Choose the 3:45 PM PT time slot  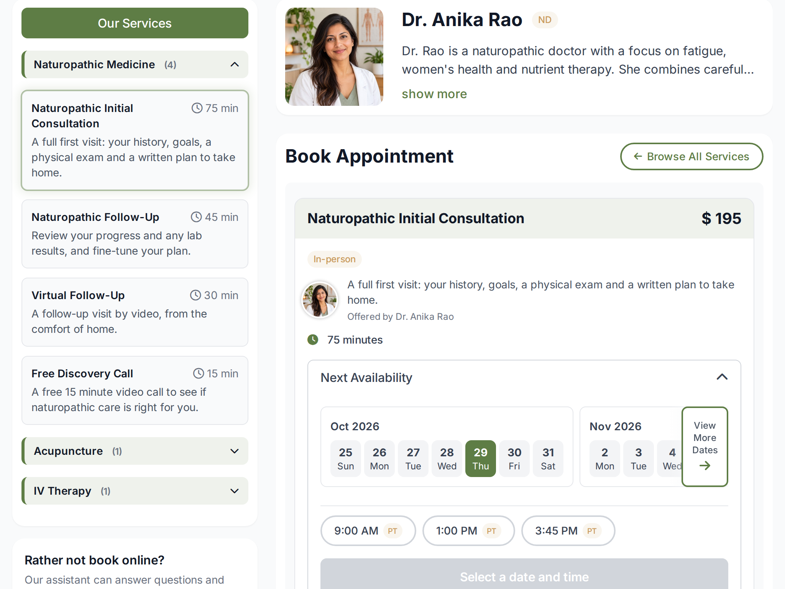[568, 531]
